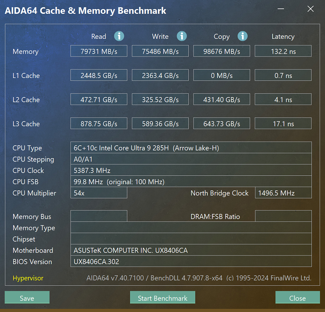Select the L2 Cache write value 325.52 GB/s
Image resolution: width=325 pixels, height=312 pixels.
pos(160,99)
